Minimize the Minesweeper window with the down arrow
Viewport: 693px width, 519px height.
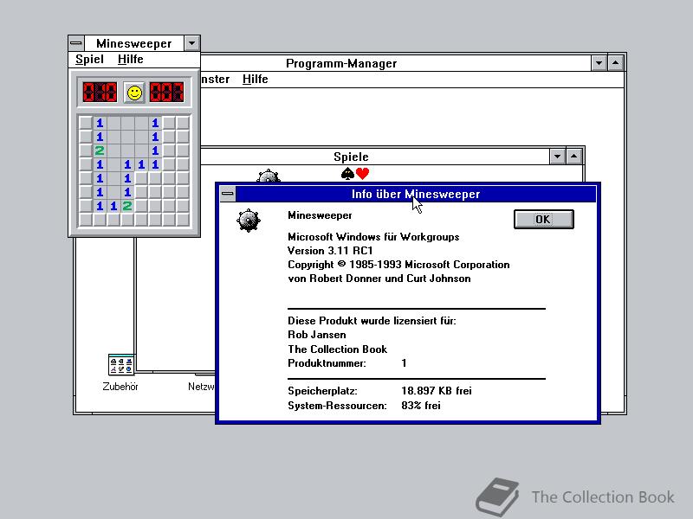pyautogui.click(x=191, y=43)
